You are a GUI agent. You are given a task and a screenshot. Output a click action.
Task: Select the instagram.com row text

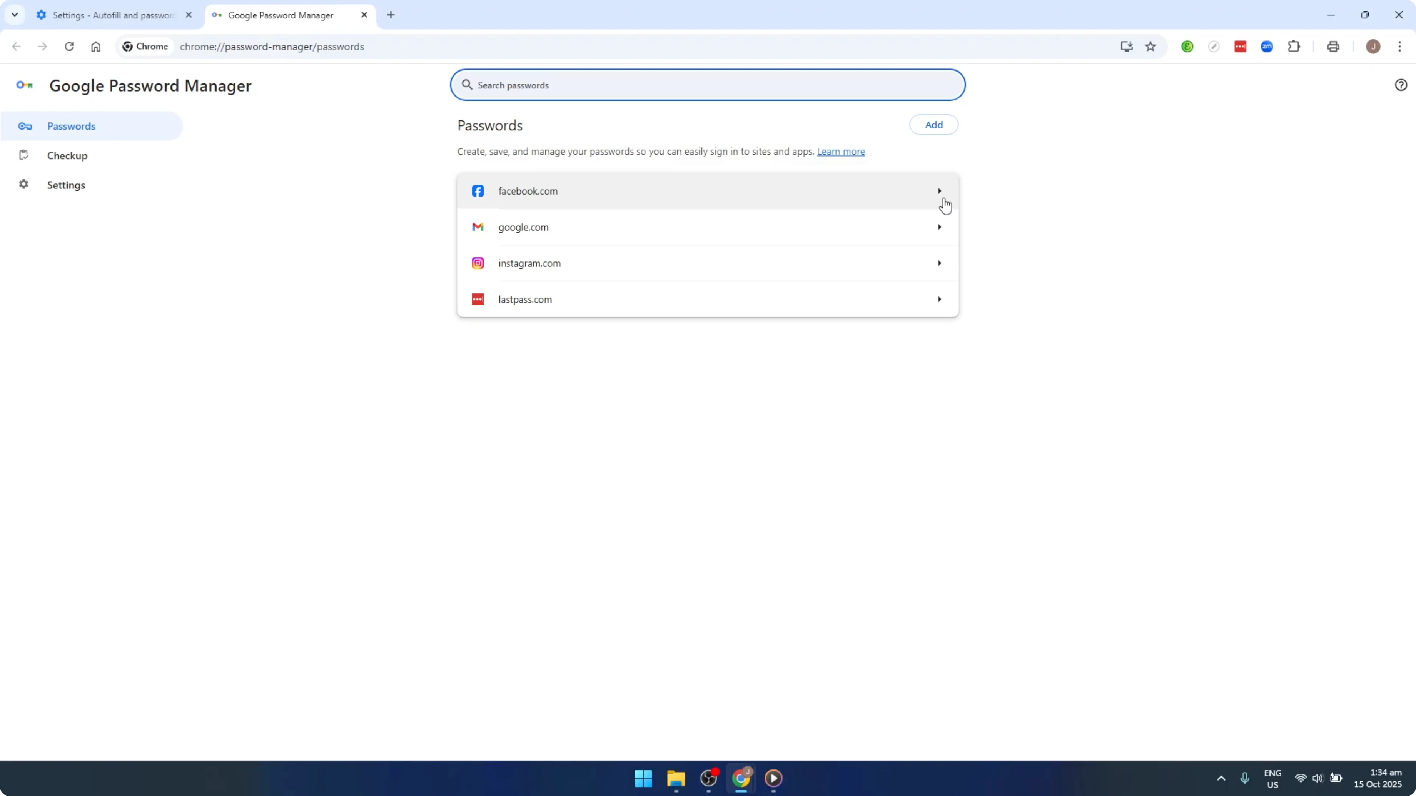click(x=529, y=264)
